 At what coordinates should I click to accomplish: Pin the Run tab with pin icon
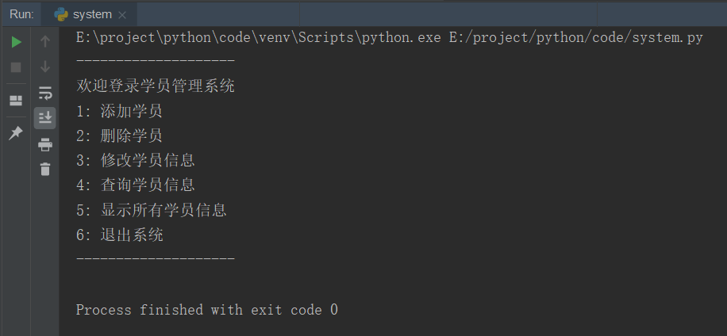16,133
